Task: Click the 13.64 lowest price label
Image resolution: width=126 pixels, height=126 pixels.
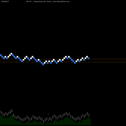Action: [x=44, y=121]
